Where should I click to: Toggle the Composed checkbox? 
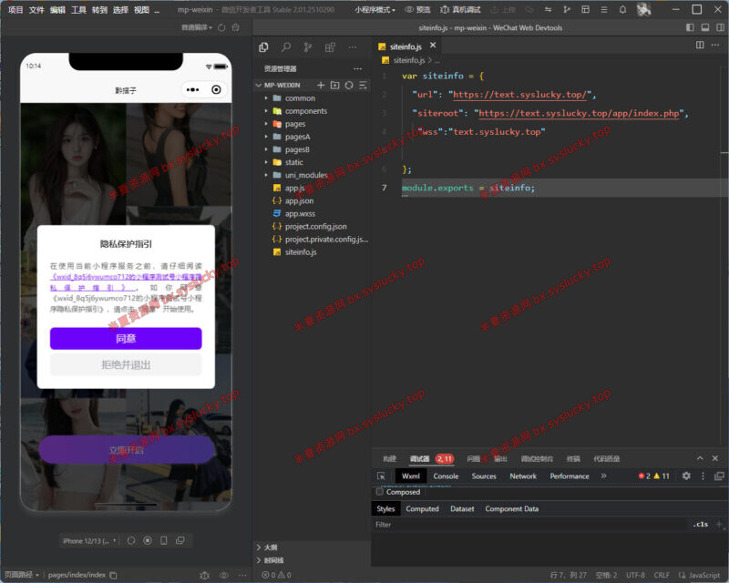pos(380,492)
